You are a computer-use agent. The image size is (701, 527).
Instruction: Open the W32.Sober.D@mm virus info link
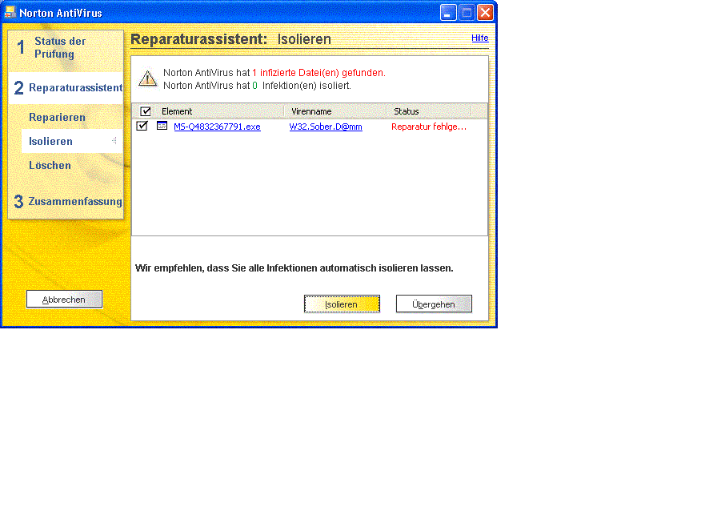[326, 127]
